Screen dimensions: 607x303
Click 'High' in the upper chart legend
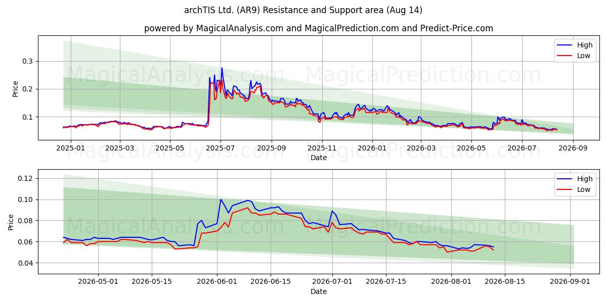click(585, 45)
